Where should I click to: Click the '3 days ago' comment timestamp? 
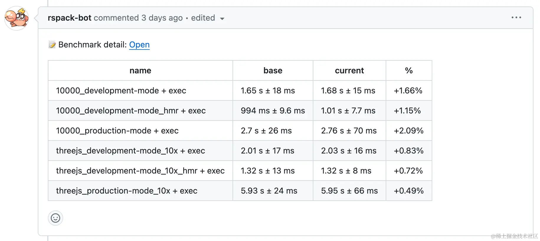(162, 18)
